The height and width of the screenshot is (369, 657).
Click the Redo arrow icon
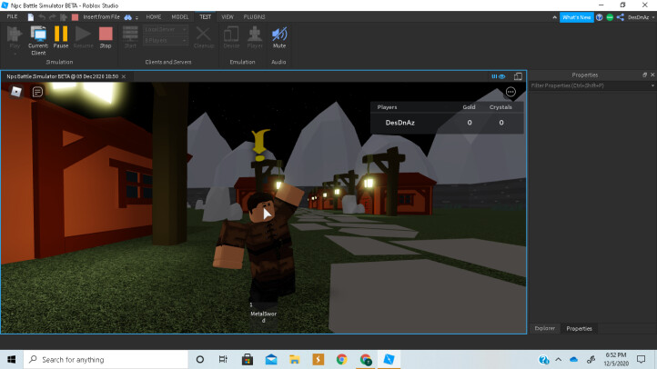point(53,17)
